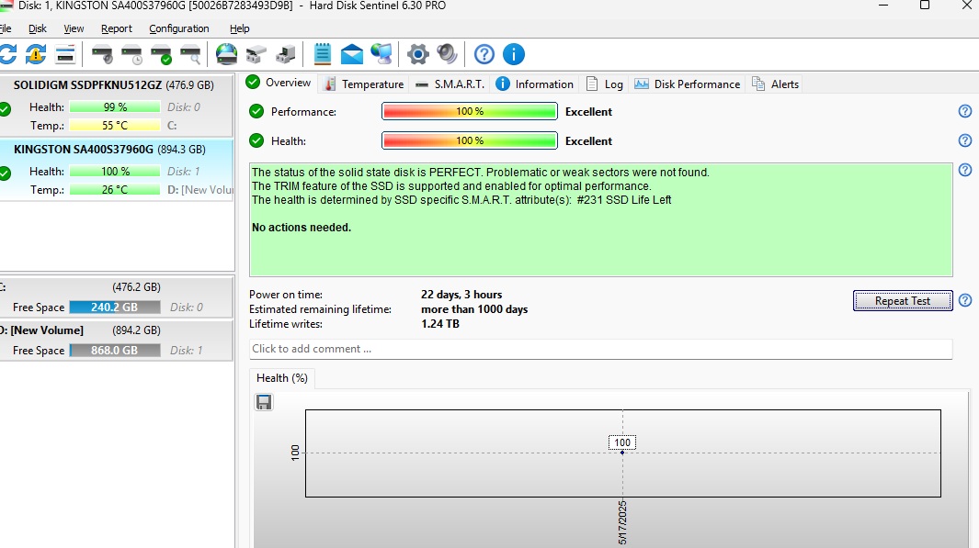The height and width of the screenshot is (548, 979).
Task: Select the Health (%) graph tab
Action: click(282, 378)
